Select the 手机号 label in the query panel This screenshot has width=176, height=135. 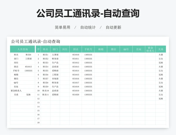[16, 71]
